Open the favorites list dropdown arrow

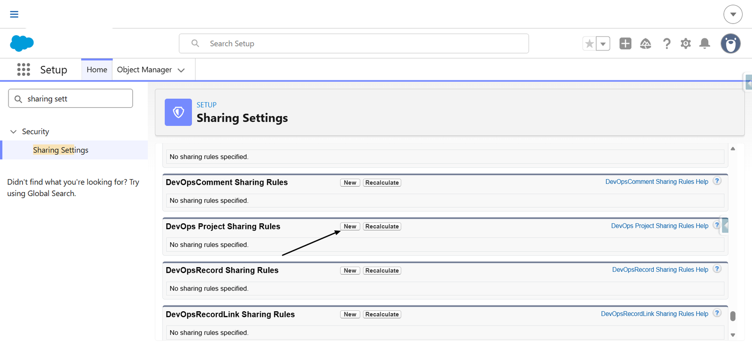click(603, 44)
